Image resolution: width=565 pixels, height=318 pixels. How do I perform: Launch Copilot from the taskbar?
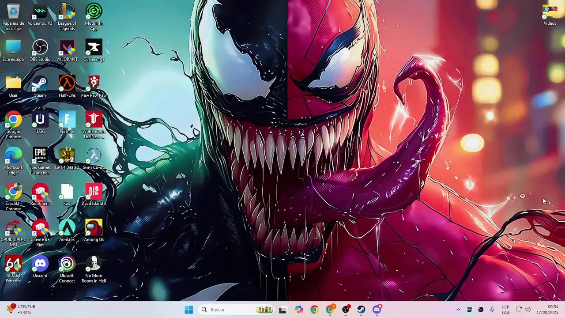pos(299,310)
